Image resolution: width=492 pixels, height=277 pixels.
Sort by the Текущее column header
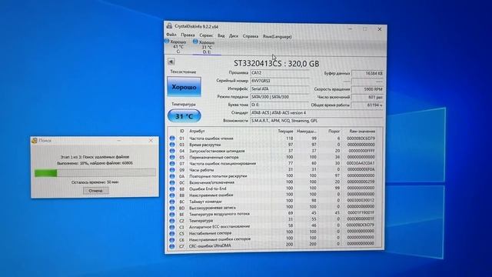click(285, 131)
